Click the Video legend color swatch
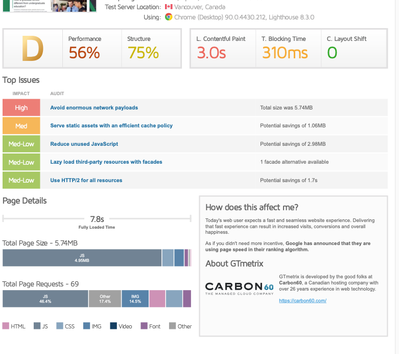The height and width of the screenshot is (354, 399). click(113, 326)
